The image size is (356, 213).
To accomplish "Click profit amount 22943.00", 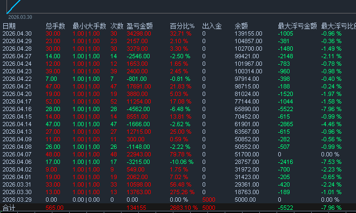I will [139, 155].
